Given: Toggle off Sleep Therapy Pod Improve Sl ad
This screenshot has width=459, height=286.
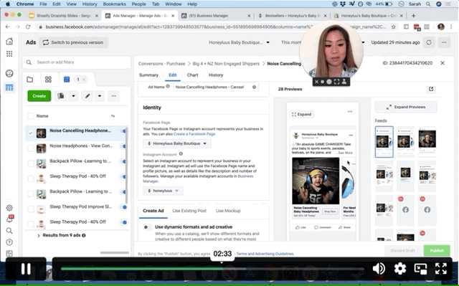Looking at the screenshot, I should click(x=123, y=207).
